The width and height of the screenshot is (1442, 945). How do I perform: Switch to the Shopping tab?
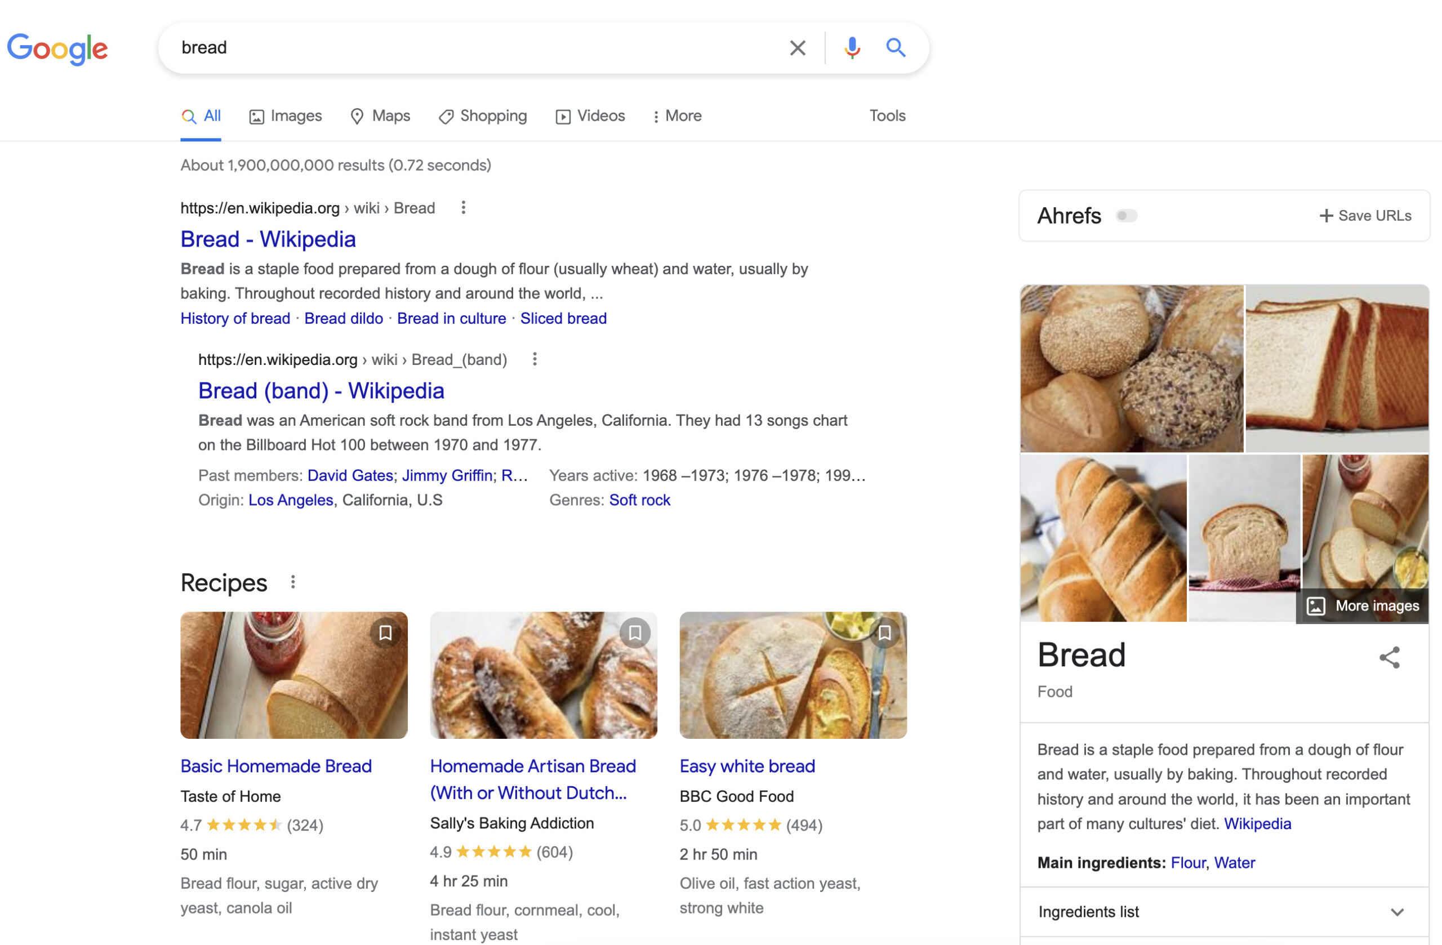[x=482, y=115]
